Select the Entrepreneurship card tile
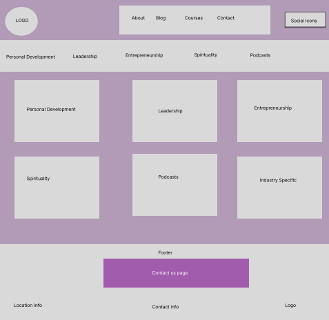Viewport: 329px width, 320px height. pos(279,111)
